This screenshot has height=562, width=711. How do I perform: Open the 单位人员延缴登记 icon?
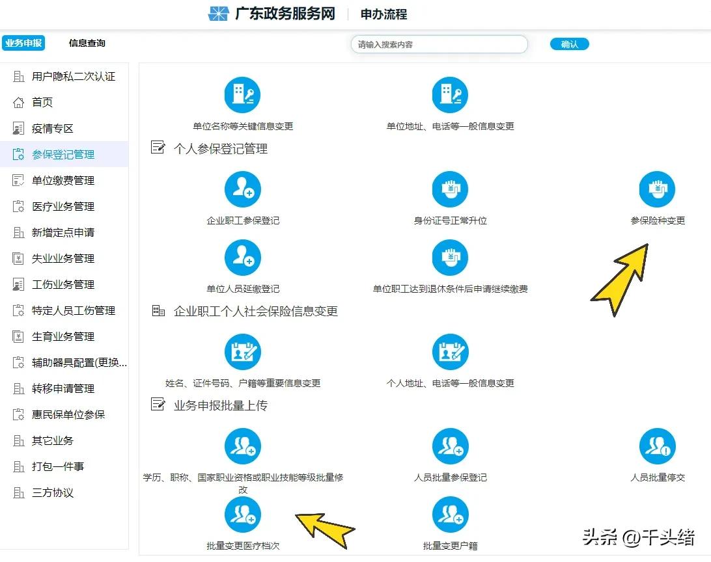click(x=242, y=258)
